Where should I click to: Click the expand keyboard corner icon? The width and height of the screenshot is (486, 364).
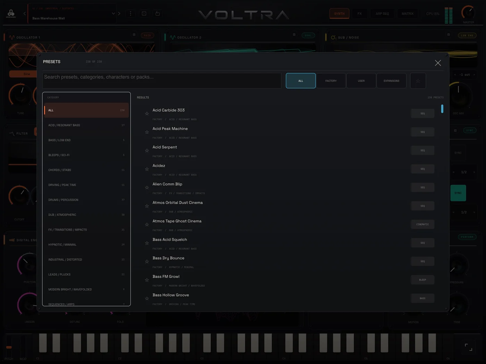coord(469,347)
